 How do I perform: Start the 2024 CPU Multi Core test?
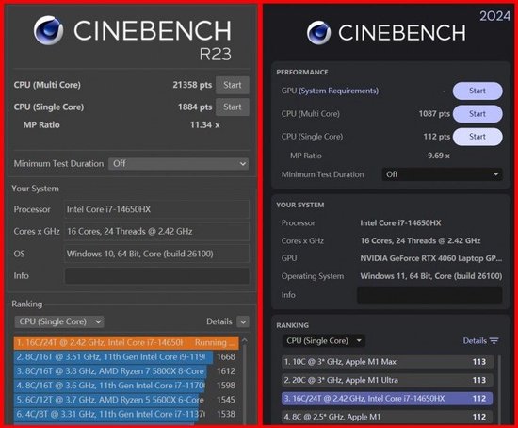[x=478, y=114]
